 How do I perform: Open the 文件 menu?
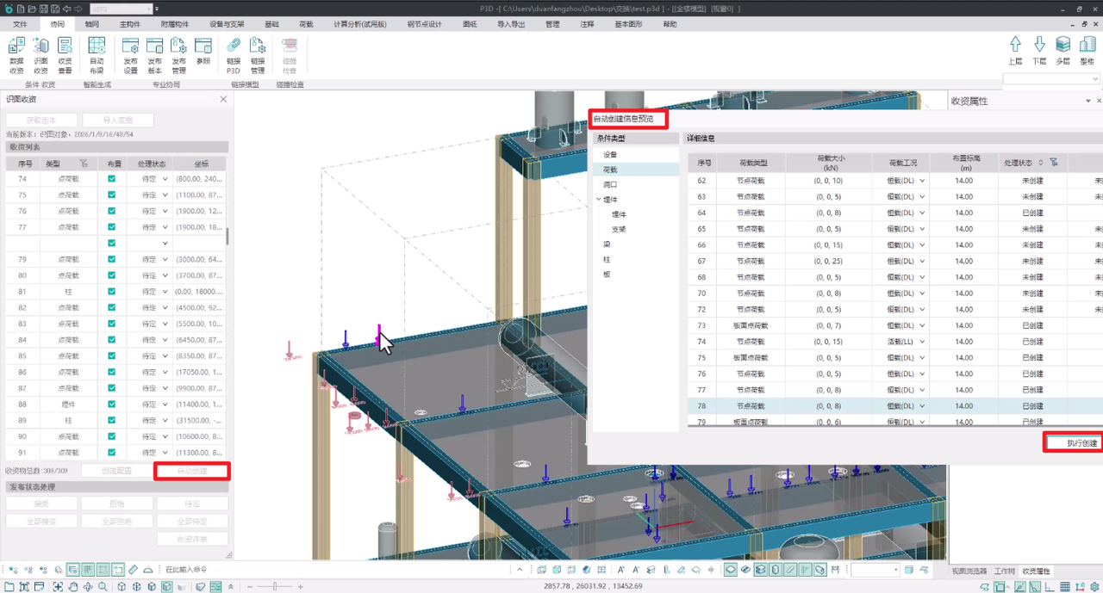pos(20,24)
